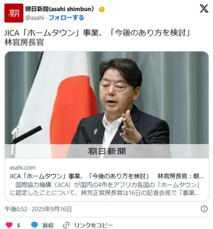Like the post with the heart icon
Screen dimensions: 213x229
tap(9, 225)
